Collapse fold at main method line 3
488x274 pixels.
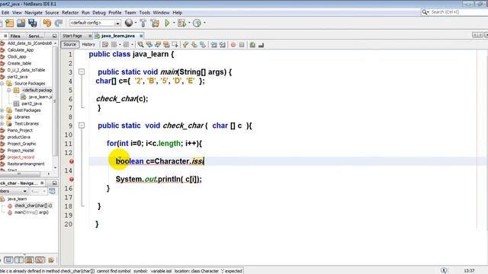click(82, 72)
